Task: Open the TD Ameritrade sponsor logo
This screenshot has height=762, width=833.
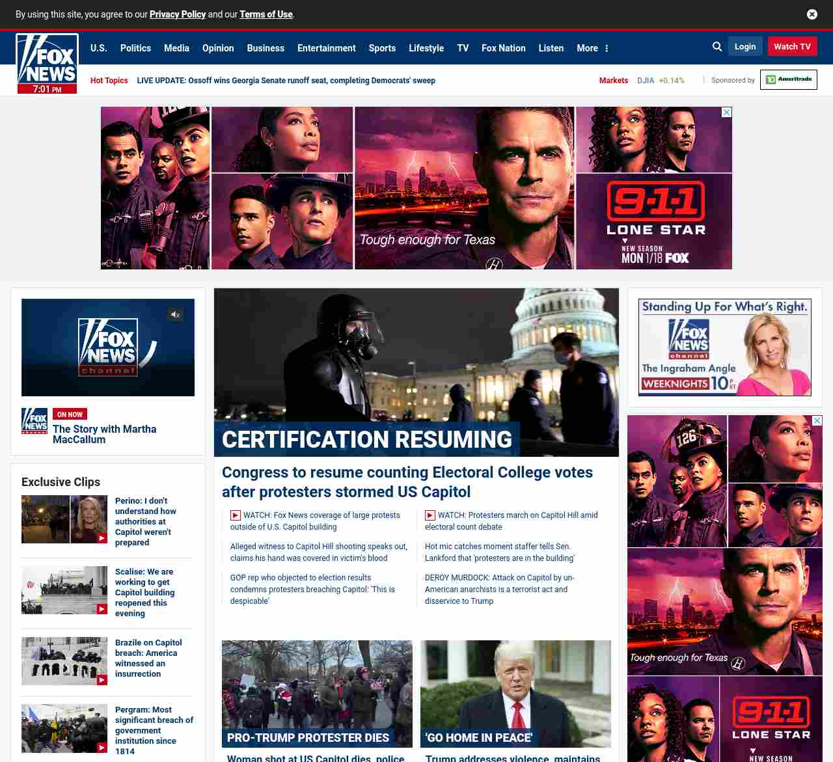Action: click(788, 80)
